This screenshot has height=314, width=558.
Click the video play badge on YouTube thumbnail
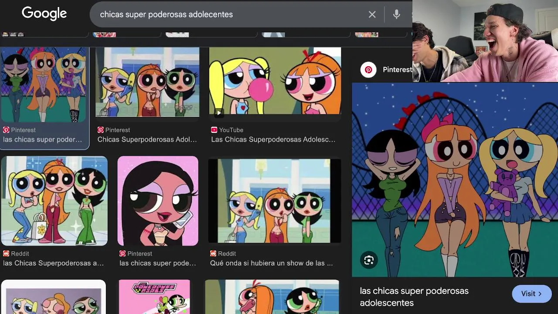click(218, 113)
